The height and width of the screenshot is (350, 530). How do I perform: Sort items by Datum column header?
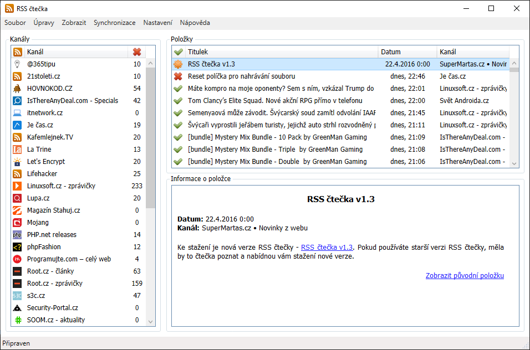407,52
